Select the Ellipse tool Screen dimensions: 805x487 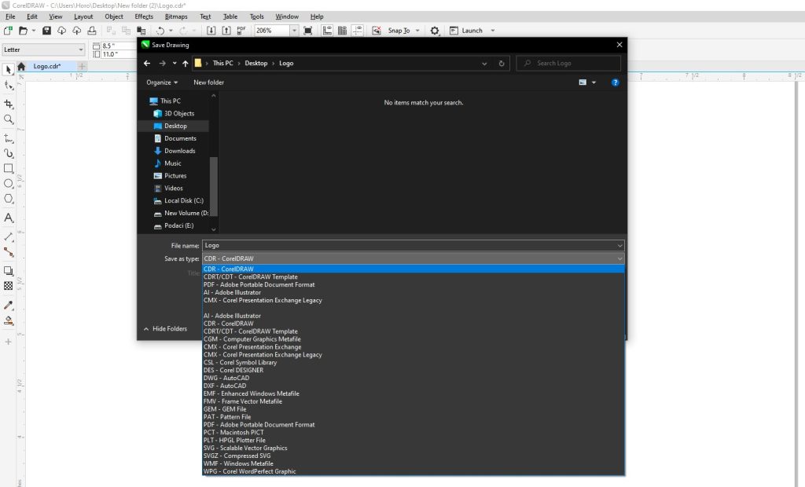tap(8, 184)
